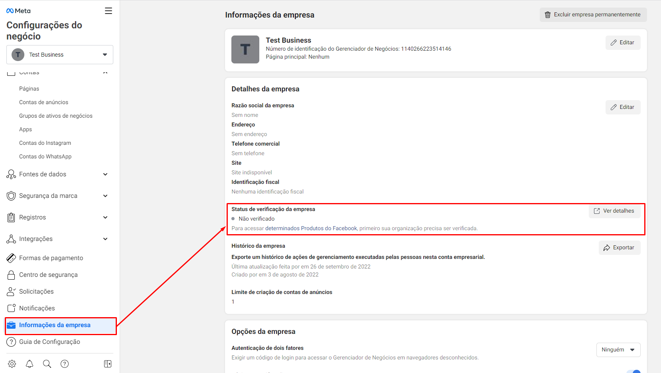Screen dimensions: 661x373
Task: Open the Apps sidebar item
Action: pos(26,129)
